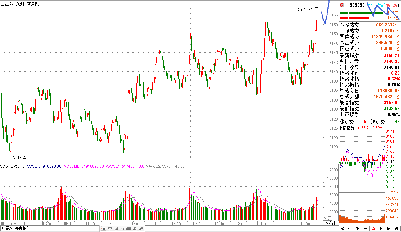
Task: Click the SG1 label in the header
Action: pyautogui.click(x=389, y=5)
